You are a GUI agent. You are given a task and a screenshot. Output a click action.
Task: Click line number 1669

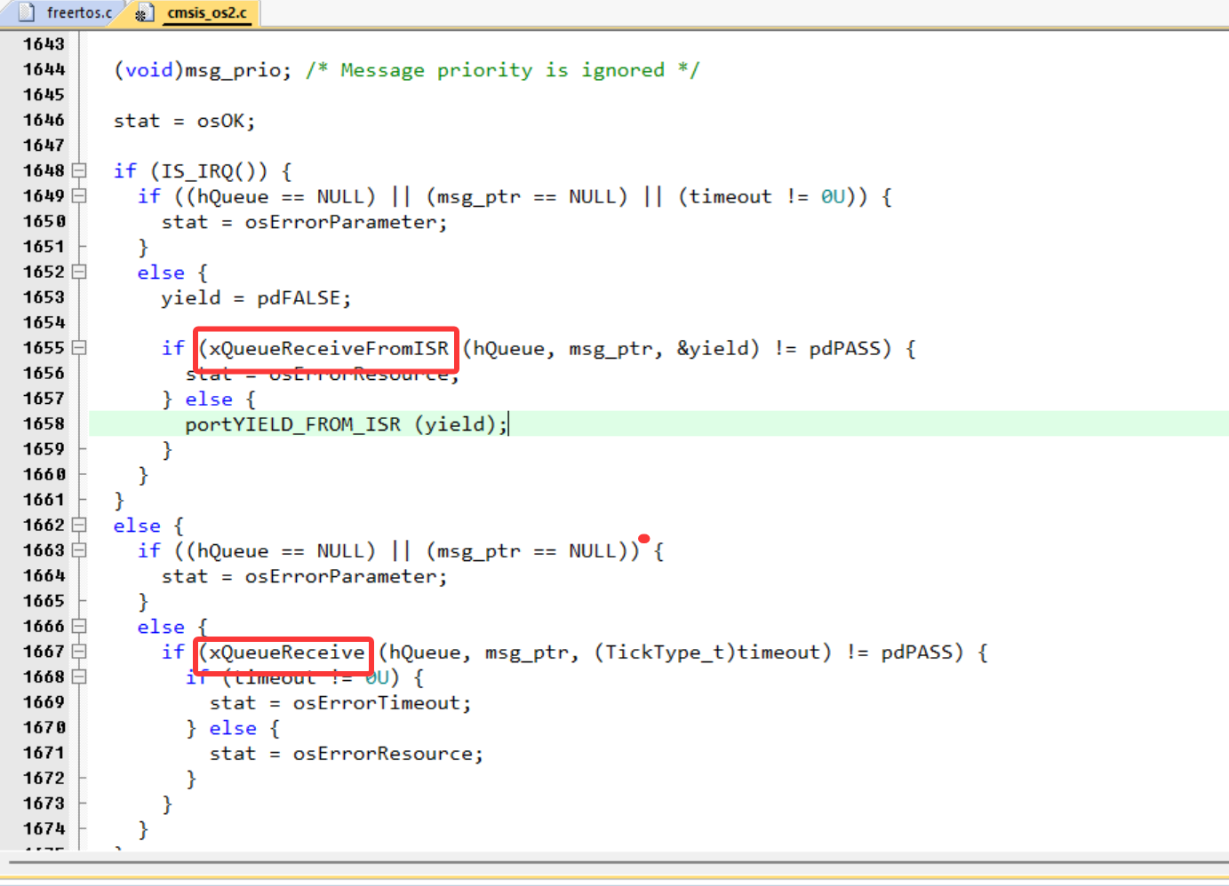tap(44, 701)
